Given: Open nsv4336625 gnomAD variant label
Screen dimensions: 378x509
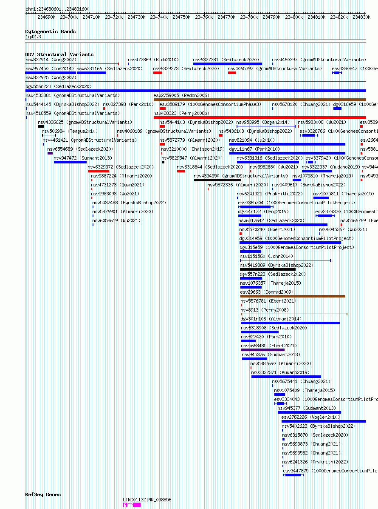Looking at the screenshot, I should point(85,122).
